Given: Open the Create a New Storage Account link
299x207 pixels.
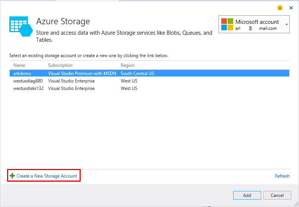Looking at the screenshot, I should coord(47,176).
